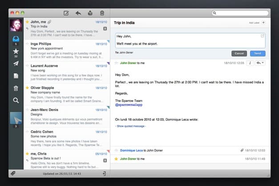The width and height of the screenshot is (279, 186).
Task: Unstar the John, me conversation
Action: pos(27,22)
